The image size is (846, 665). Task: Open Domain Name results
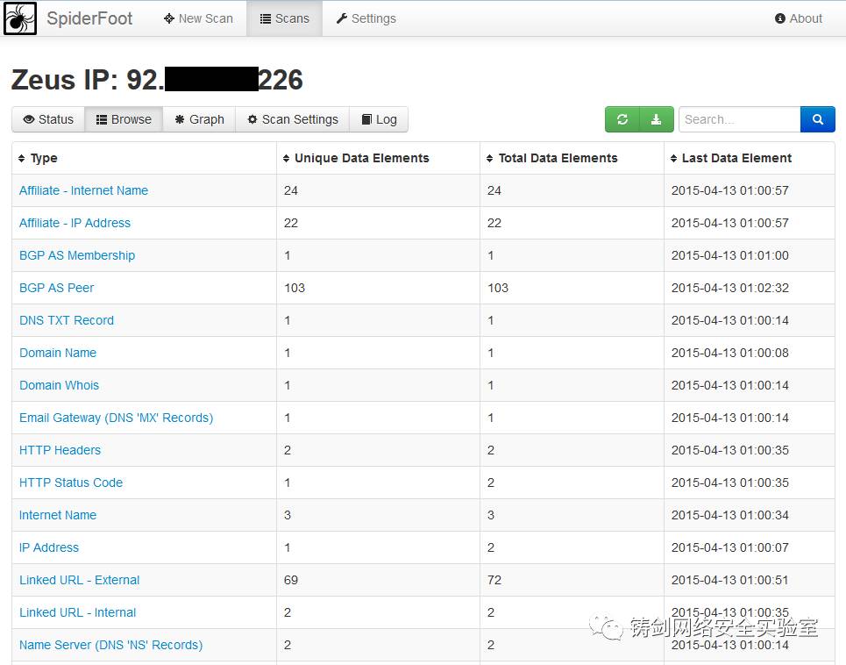click(58, 353)
